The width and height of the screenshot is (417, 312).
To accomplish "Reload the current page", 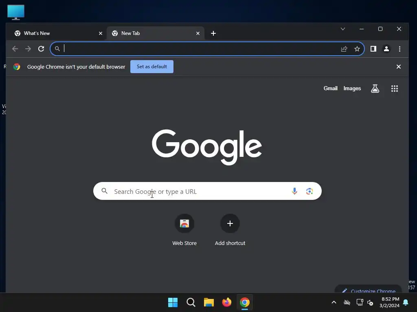I will (41, 49).
